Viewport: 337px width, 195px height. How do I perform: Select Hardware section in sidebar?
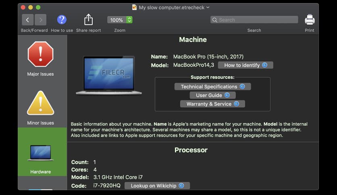coord(42,152)
